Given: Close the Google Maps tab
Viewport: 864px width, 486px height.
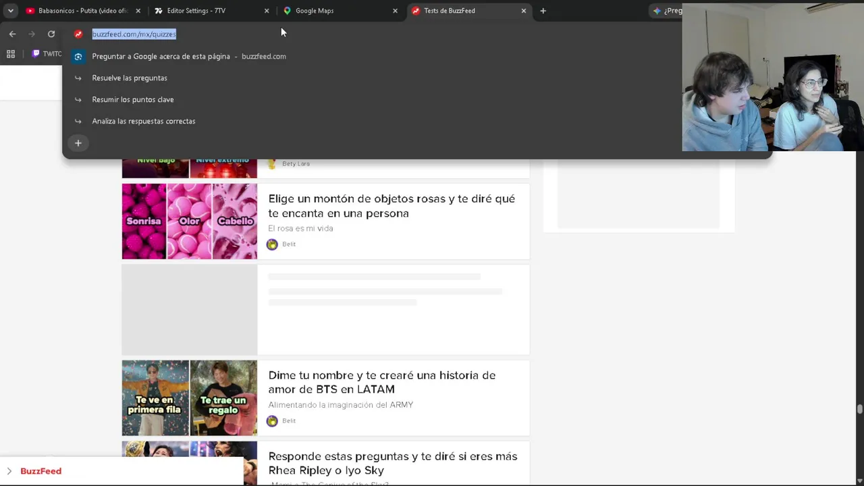Looking at the screenshot, I should pos(395,11).
